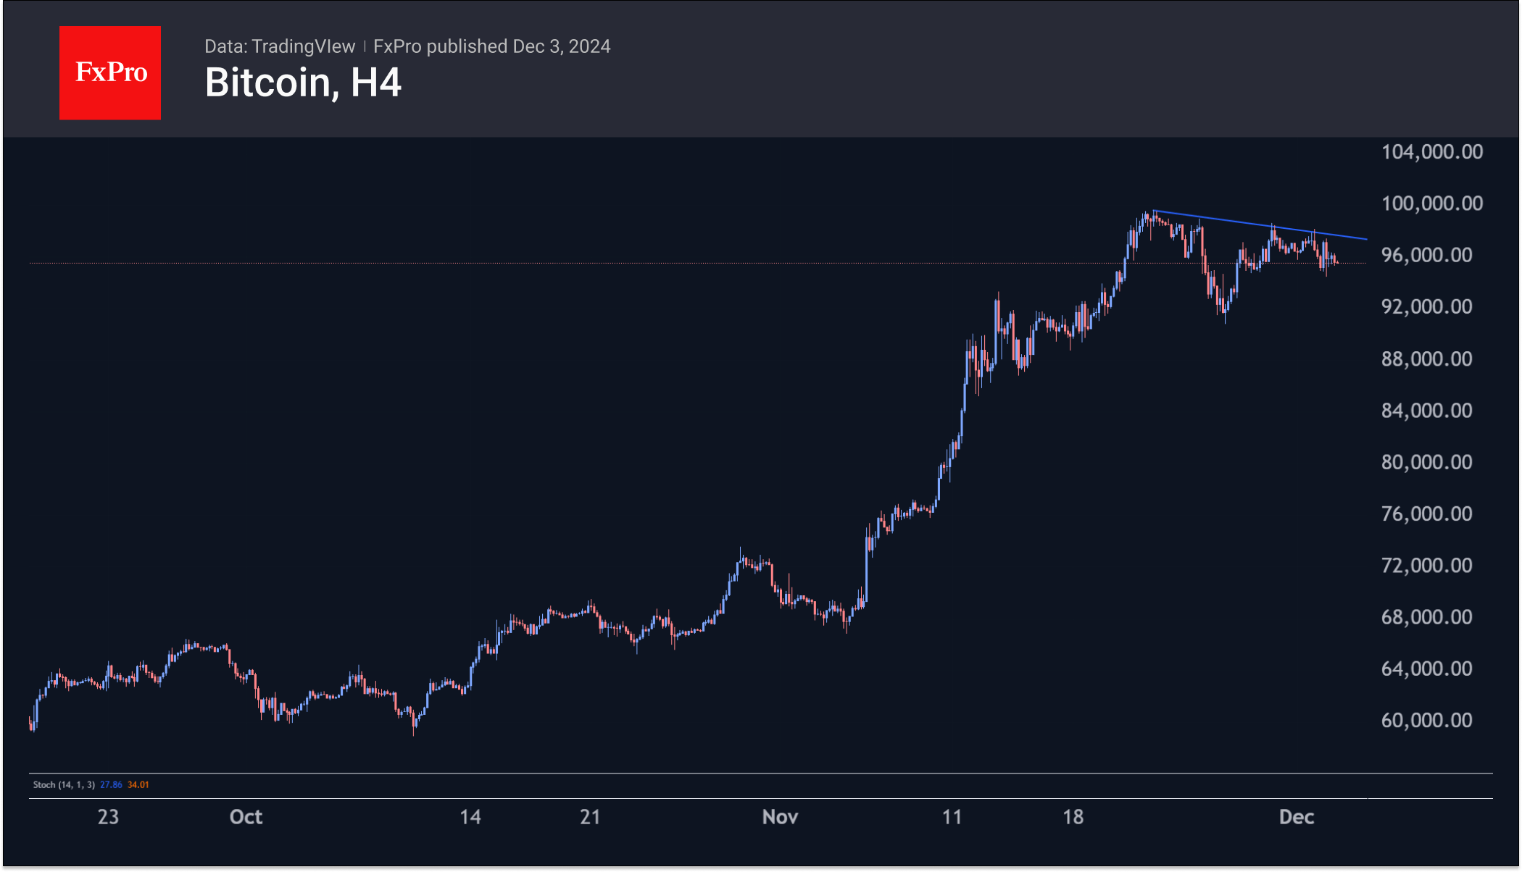
Task: Click the 23 date label on time axis
Action: pyautogui.click(x=108, y=818)
